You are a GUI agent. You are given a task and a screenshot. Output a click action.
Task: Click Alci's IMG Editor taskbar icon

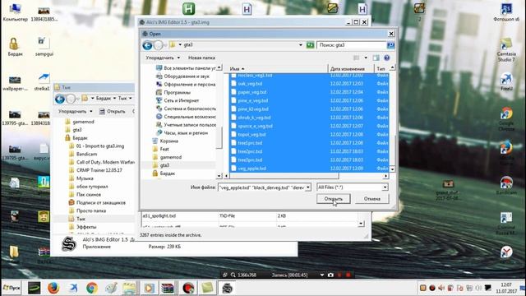pos(227,288)
